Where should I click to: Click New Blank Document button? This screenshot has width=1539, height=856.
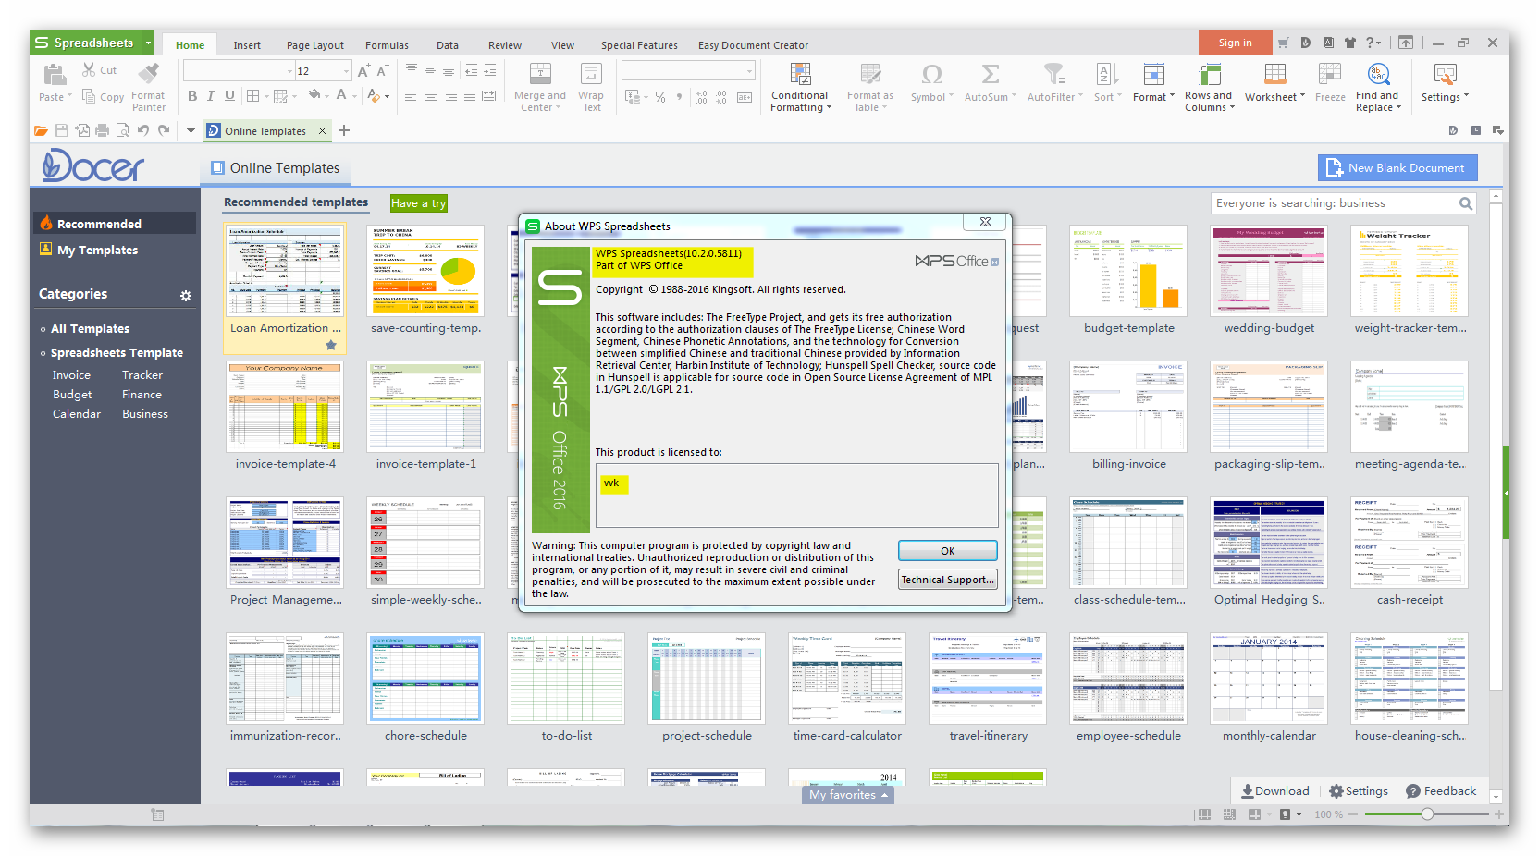coord(1397,167)
